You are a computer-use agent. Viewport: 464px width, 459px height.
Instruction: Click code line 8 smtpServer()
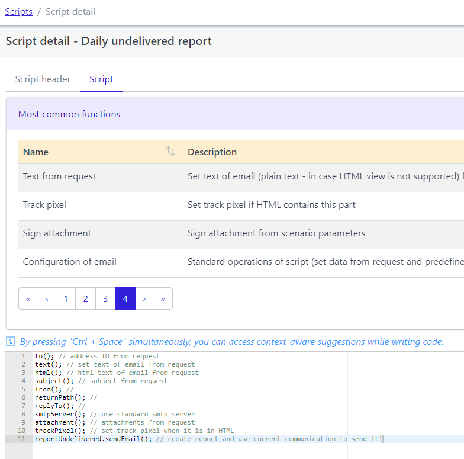115,414
